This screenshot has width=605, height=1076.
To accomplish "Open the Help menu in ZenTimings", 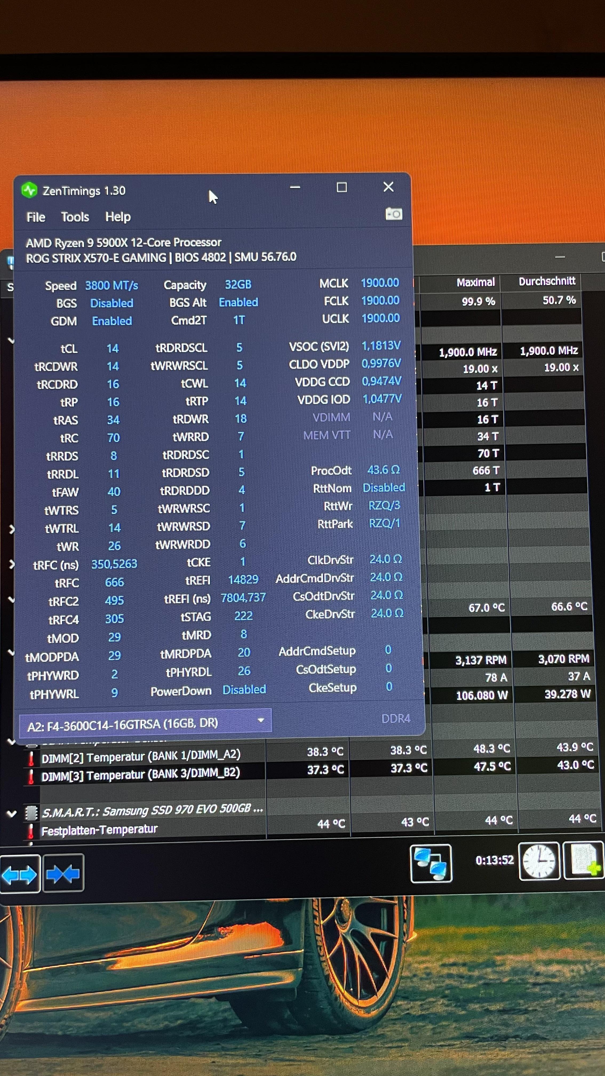I will [118, 216].
